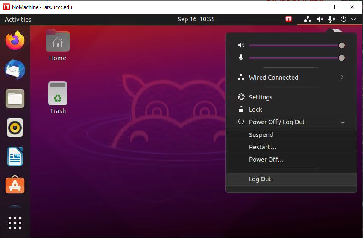Click the speaker icon in top bar
Image resolution: width=363 pixels, height=238 pixels.
[320, 19]
